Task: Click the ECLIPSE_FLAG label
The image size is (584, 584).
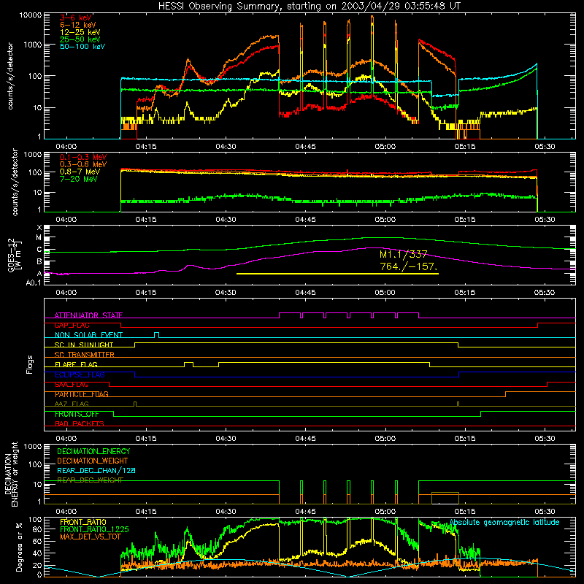Action: point(80,374)
